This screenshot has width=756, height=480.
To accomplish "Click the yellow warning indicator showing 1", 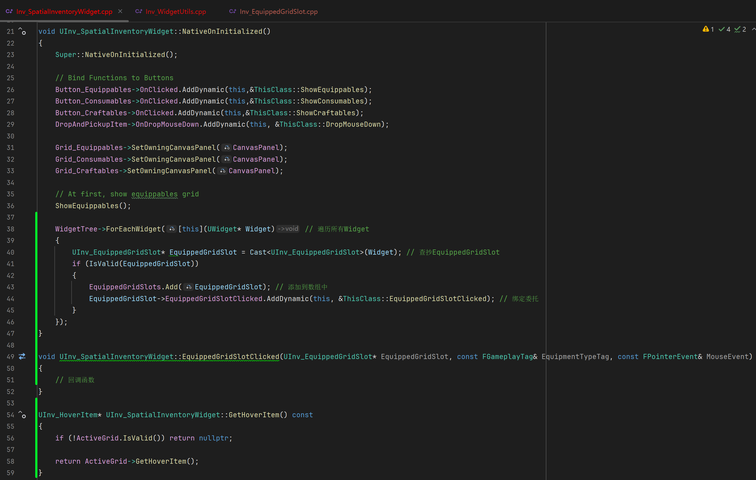I will [x=708, y=29].
